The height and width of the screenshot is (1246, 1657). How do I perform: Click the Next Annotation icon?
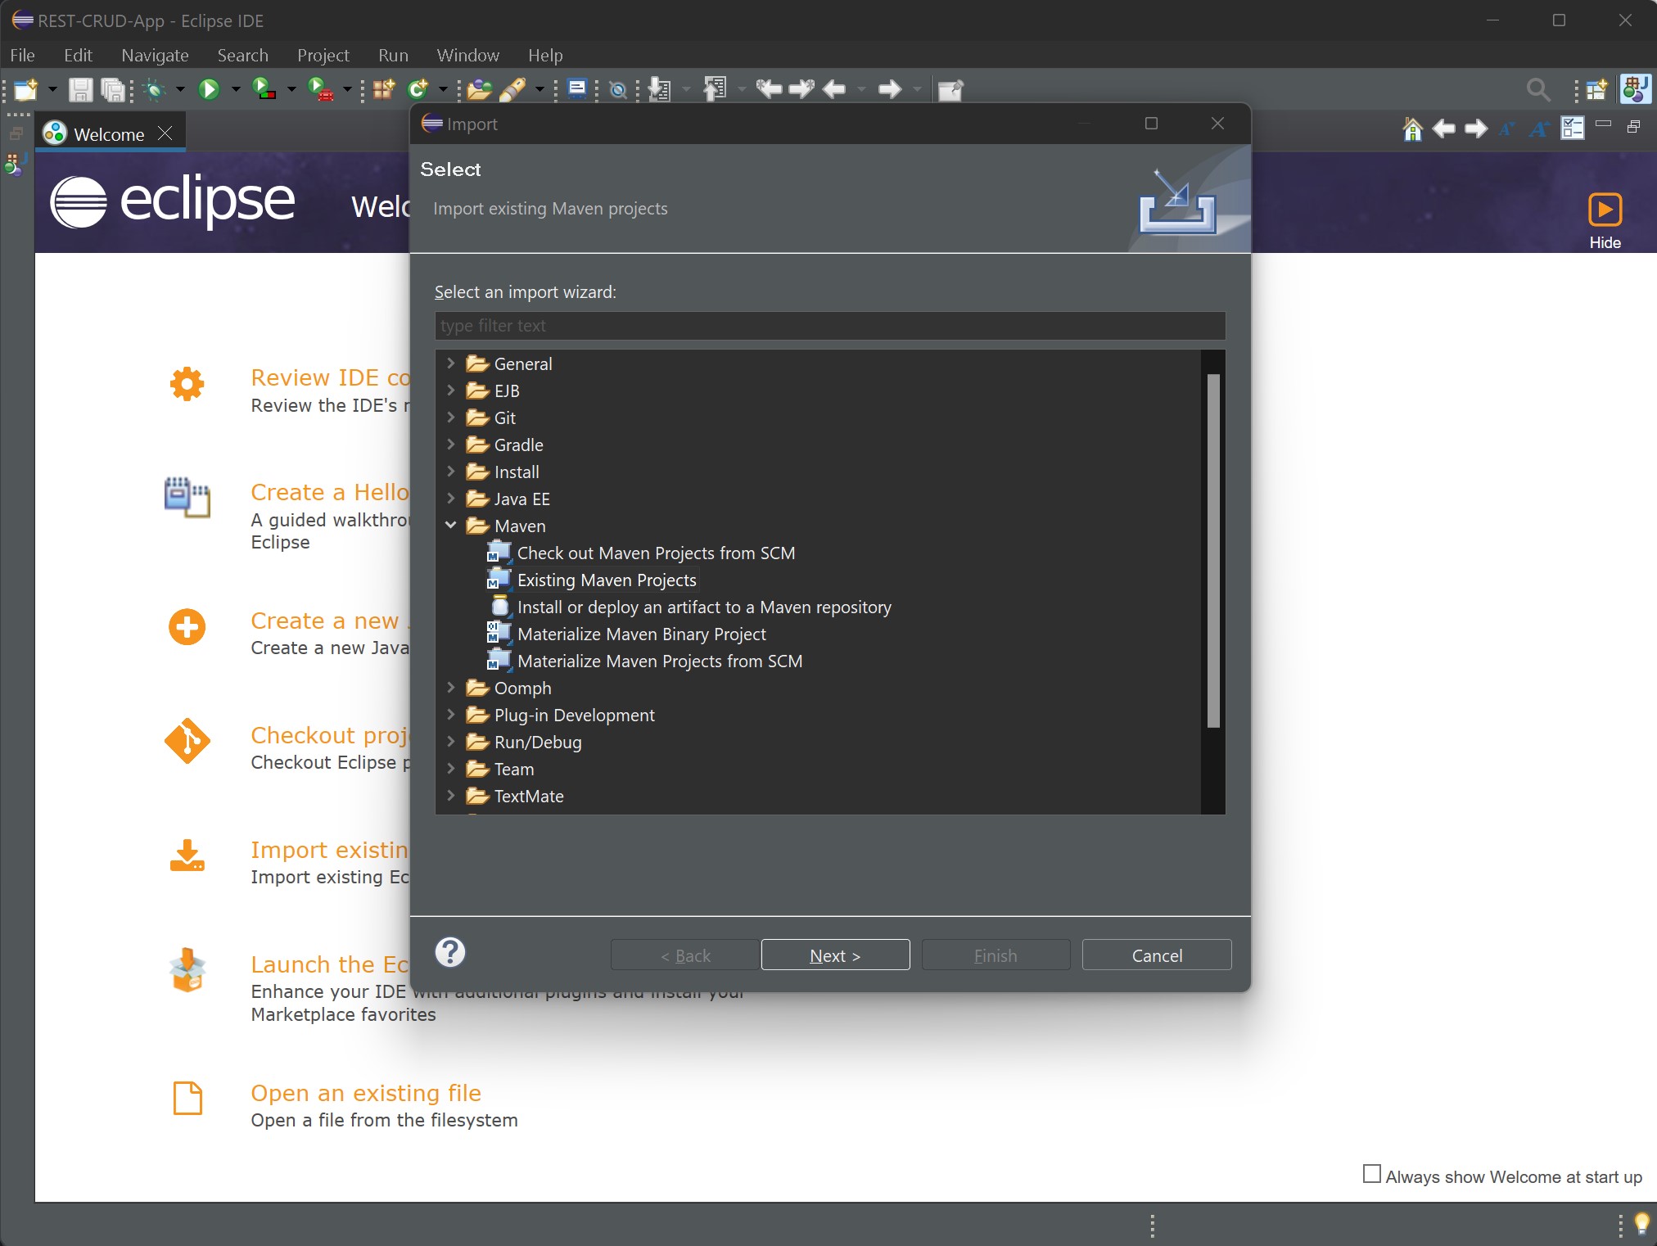pos(660,89)
